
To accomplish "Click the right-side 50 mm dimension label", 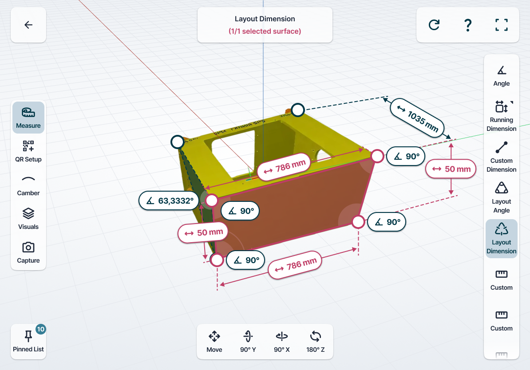I will pos(451,169).
